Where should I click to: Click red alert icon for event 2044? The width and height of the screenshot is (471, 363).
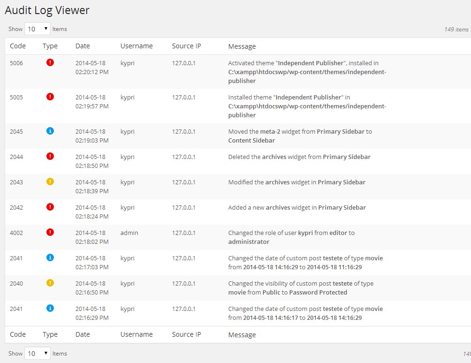click(x=50, y=156)
